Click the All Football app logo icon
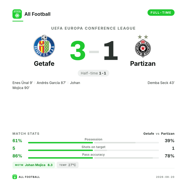The height and width of the screenshot is (187, 187). tap(17, 14)
